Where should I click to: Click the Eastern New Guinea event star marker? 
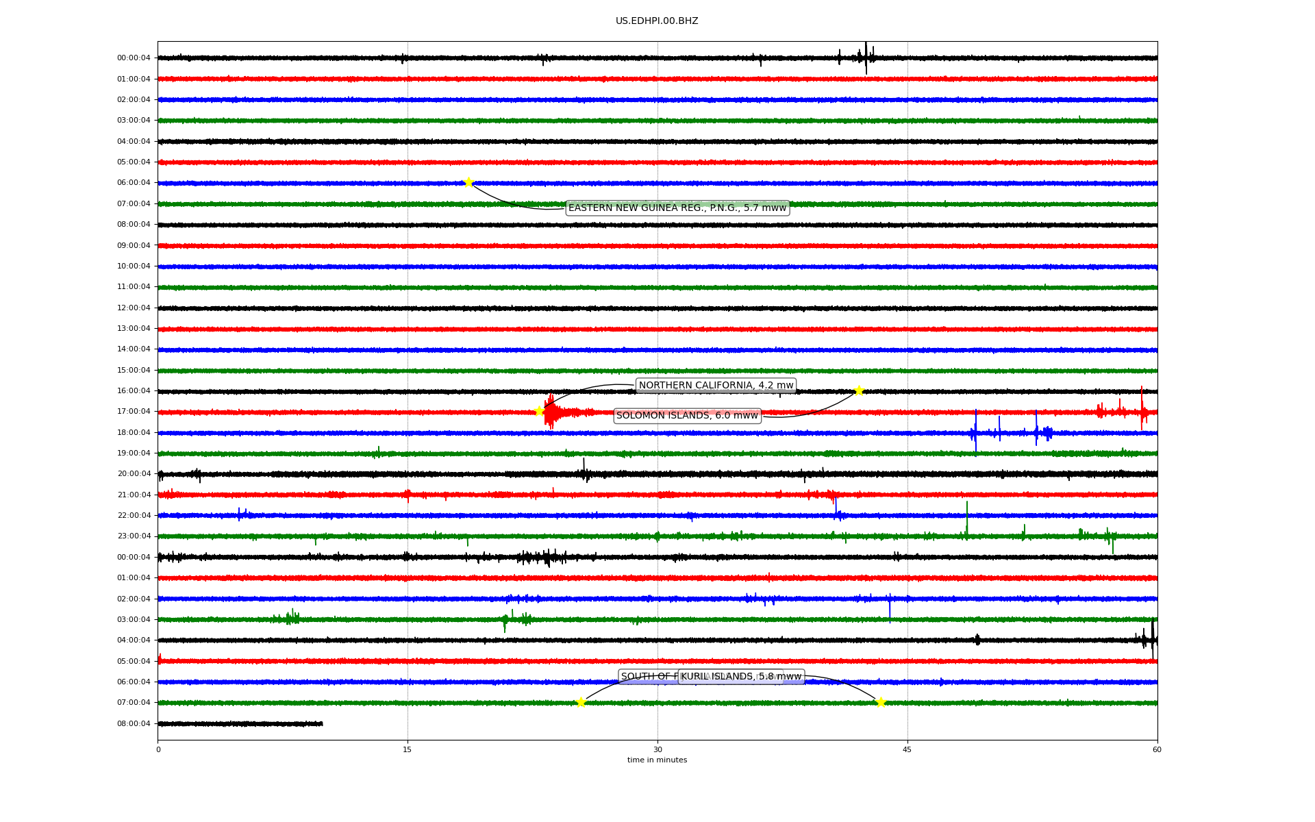coord(468,182)
